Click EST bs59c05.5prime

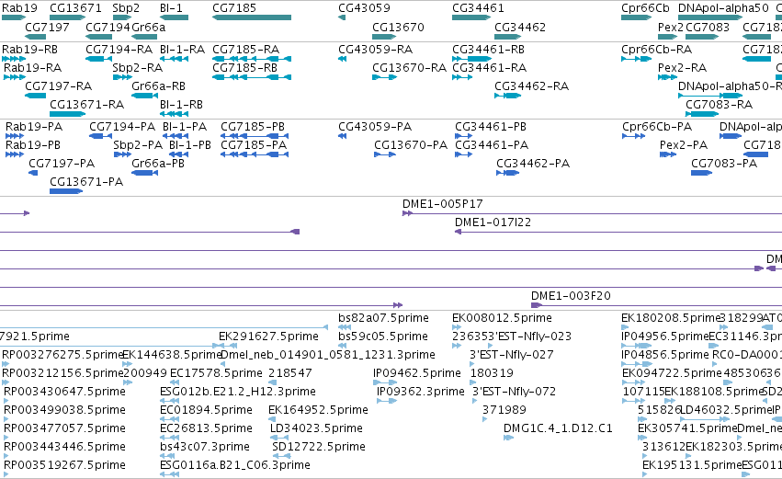tap(382, 336)
